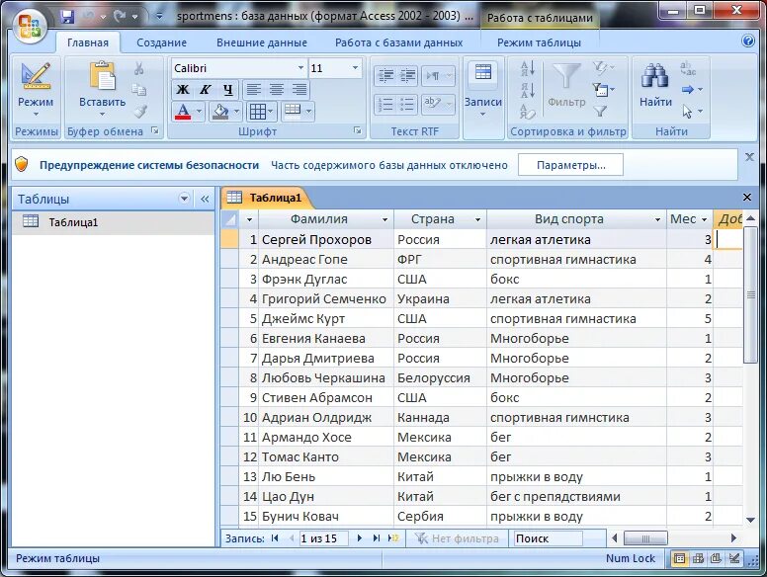Viewport: 767px width, 577px height.
Task: Open Работа с базами данных tab
Action: tap(398, 42)
